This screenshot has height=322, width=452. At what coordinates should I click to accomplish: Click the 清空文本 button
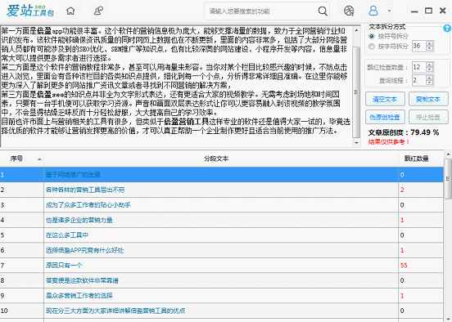click(385, 99)
